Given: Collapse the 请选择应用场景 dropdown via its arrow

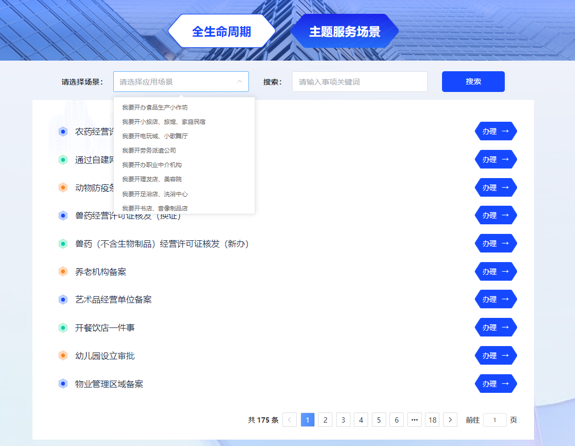Looking at the screenshot, I should pos(239,82).
